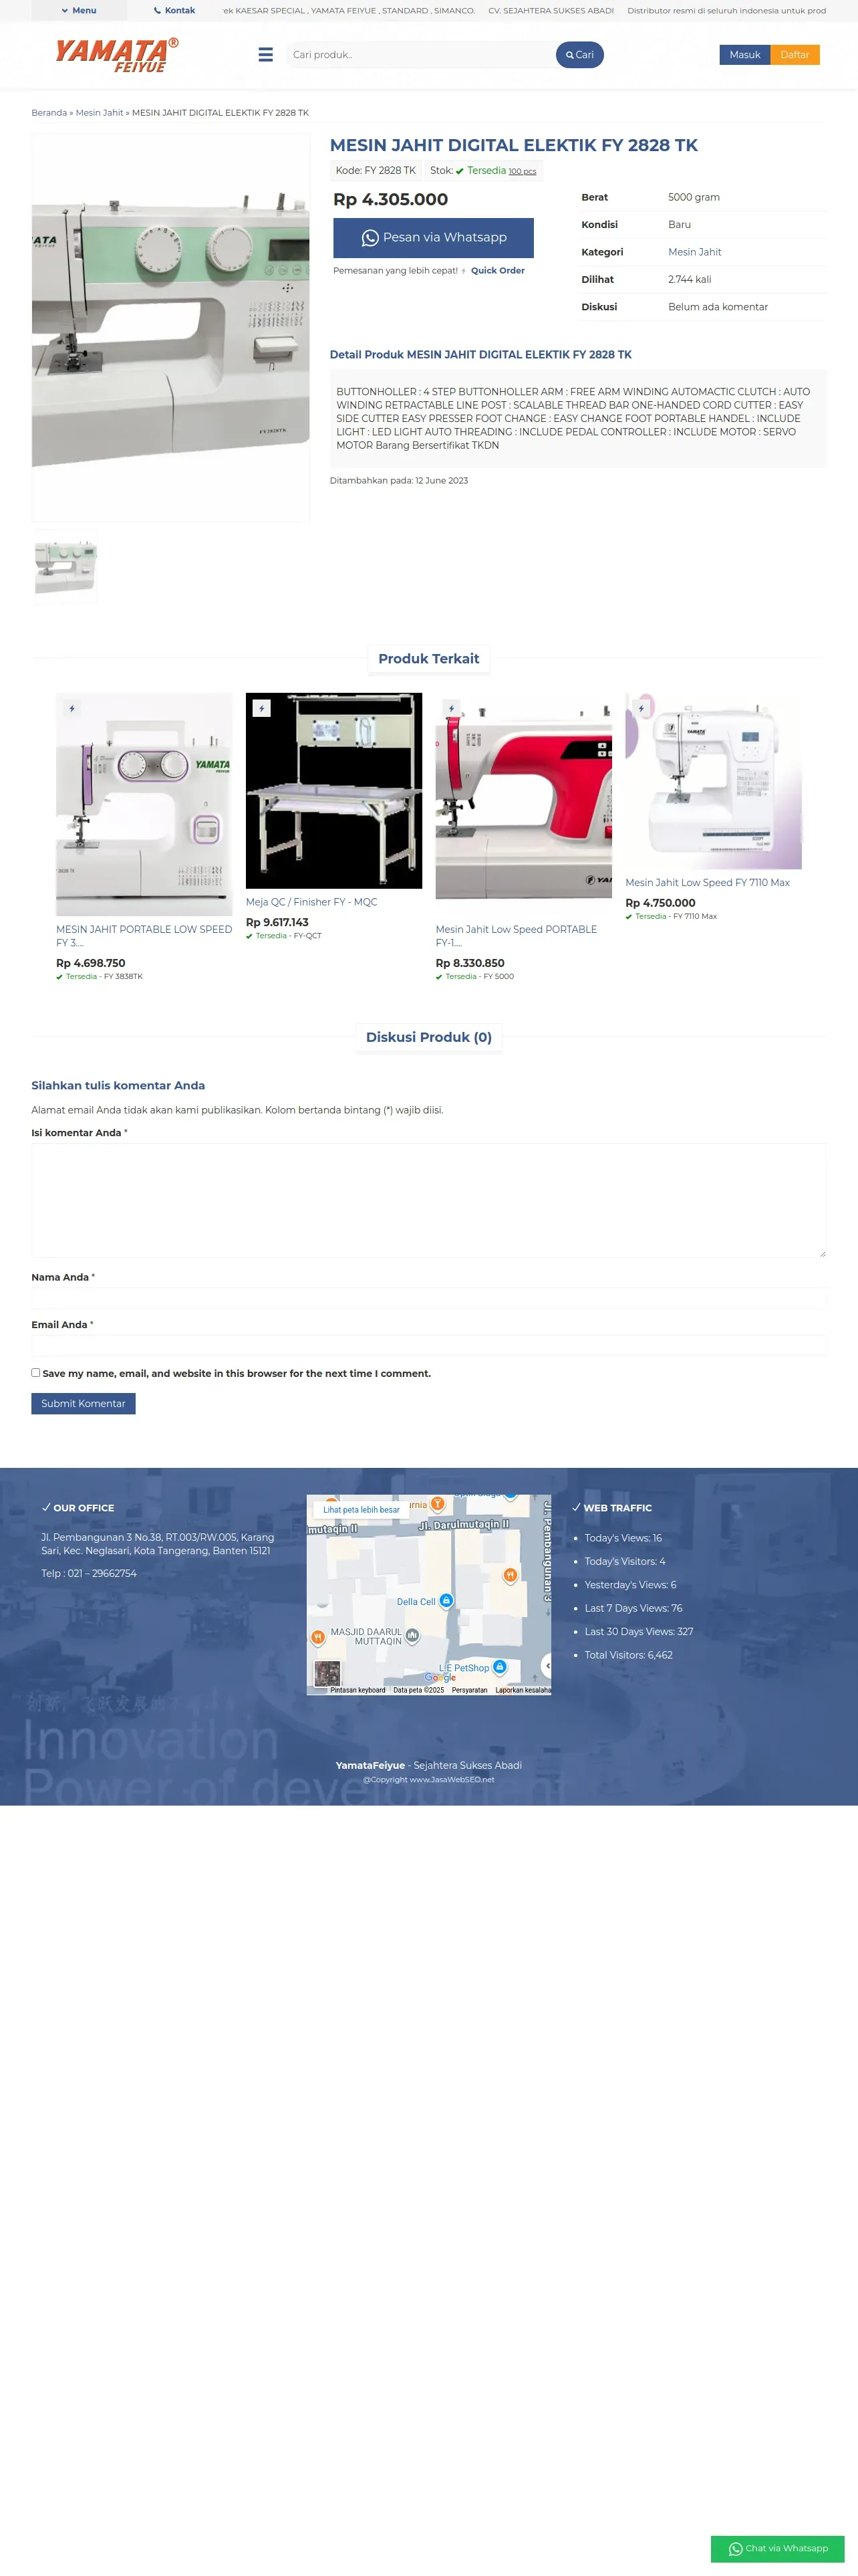Click the Daftar register button
858x2576 pixels.
tap(795, 55)
